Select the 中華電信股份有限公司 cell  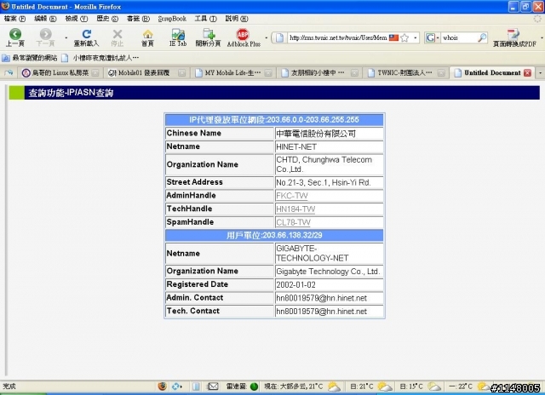click(x=329, y=134)
